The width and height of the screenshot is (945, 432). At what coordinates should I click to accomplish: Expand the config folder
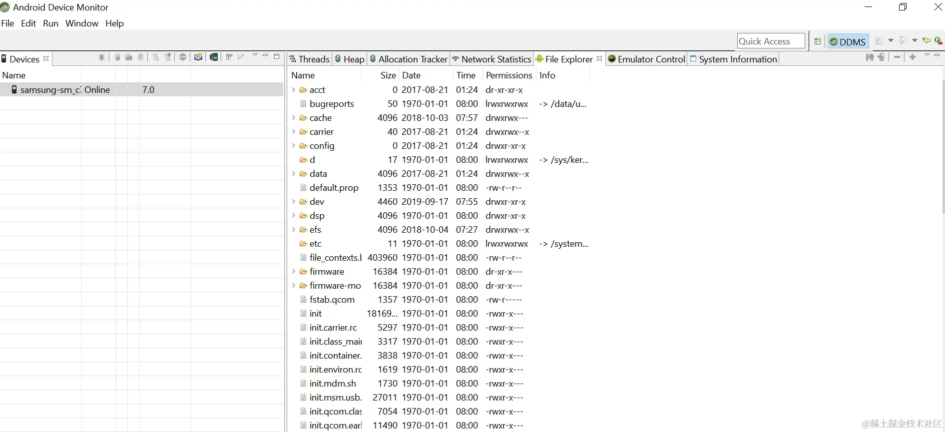click(x=294, y=146)
